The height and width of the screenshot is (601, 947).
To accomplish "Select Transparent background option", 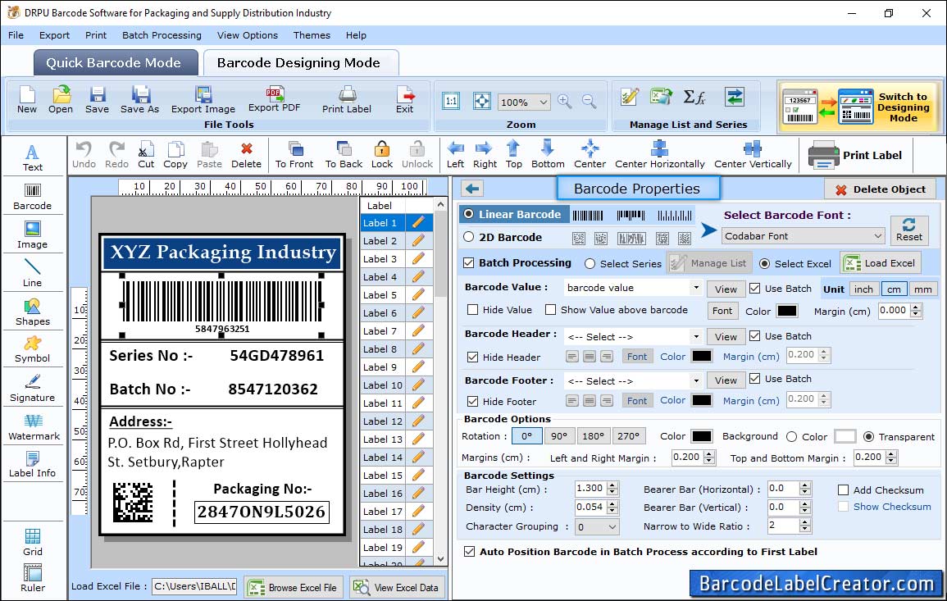I will tap(868, 437).
